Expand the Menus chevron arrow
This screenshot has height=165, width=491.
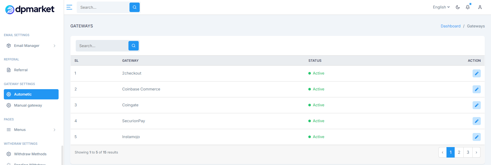[x=54, y=130]
